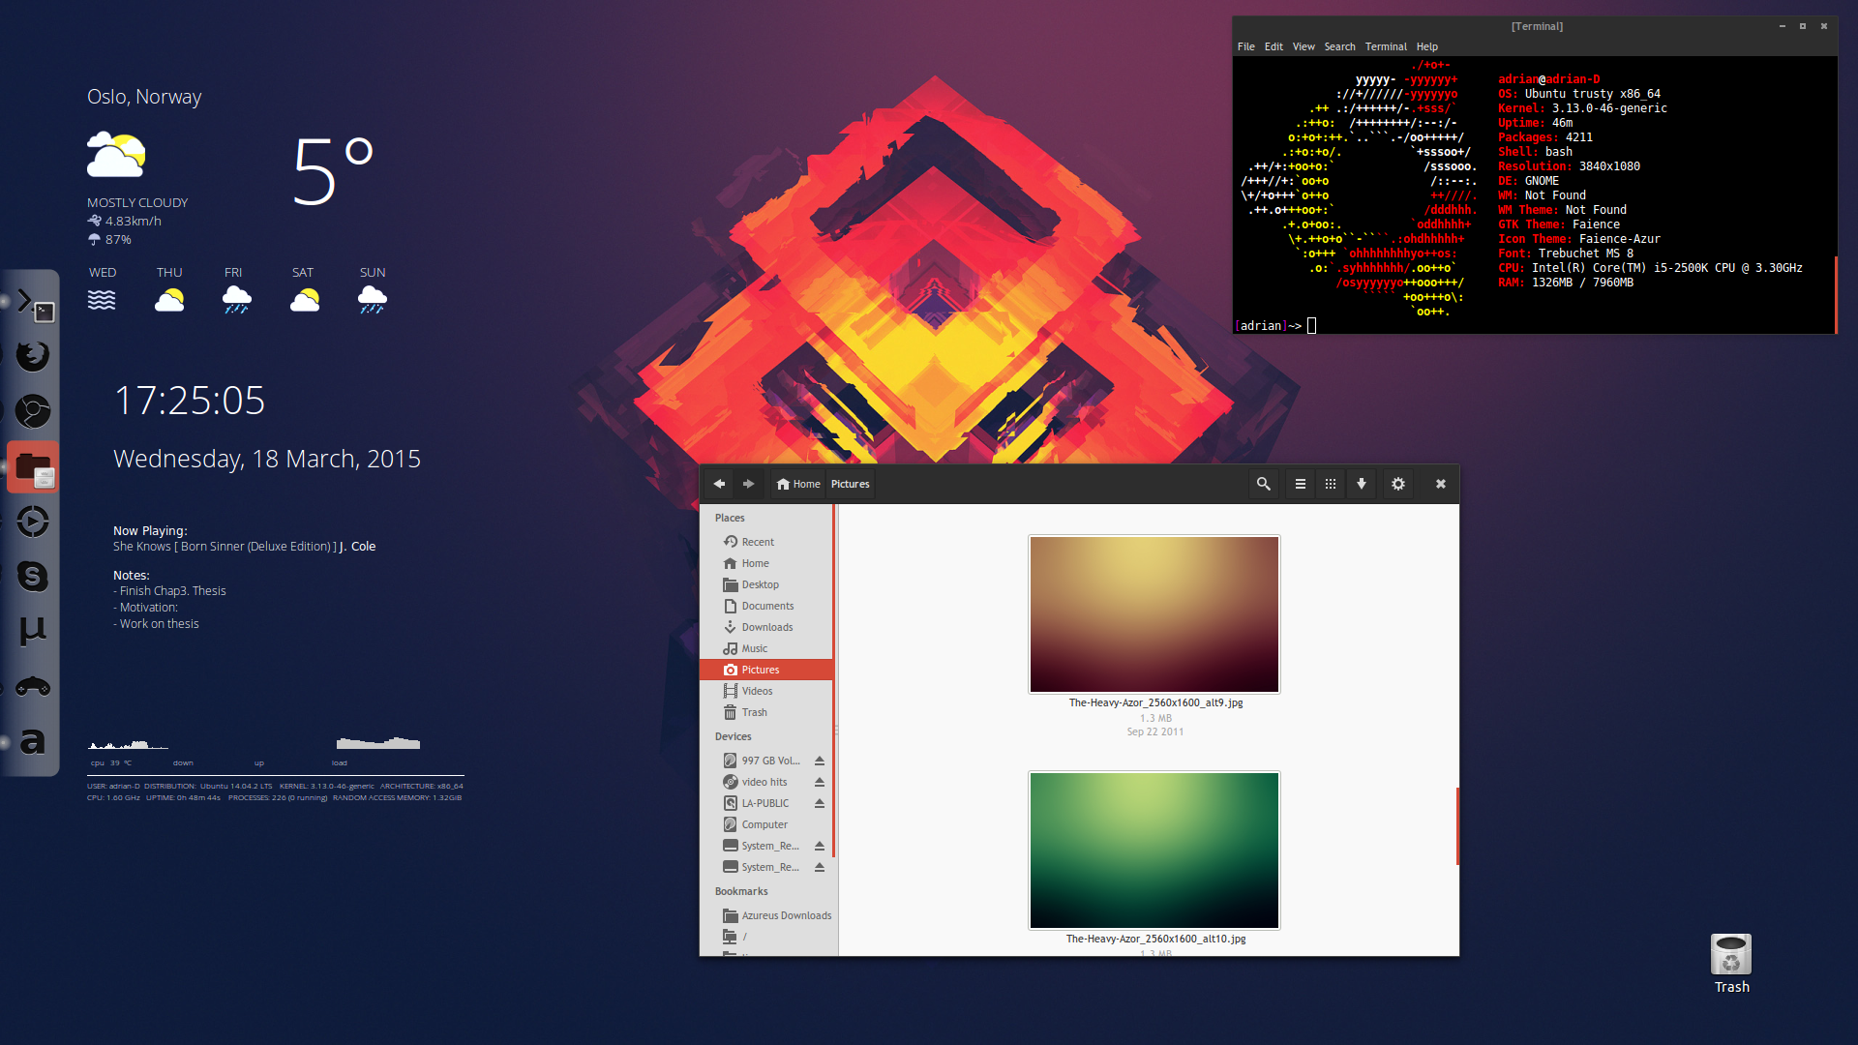Go back in the file manager

click(x=719, y=484)
